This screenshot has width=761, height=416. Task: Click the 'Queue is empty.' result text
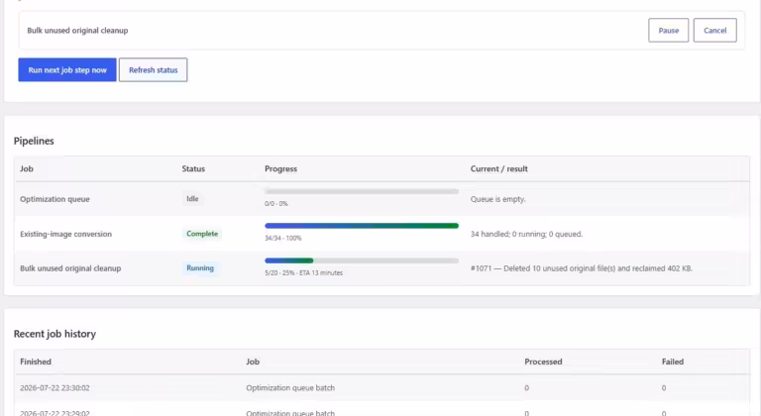coord(498,199)
